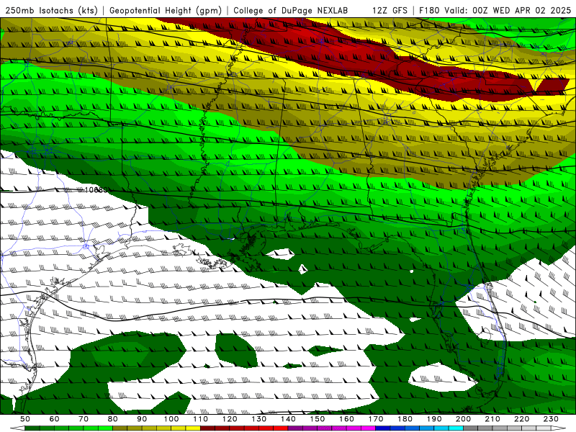Click the '120' color scale label
The image size is (576, 432).
click(230, 419)
